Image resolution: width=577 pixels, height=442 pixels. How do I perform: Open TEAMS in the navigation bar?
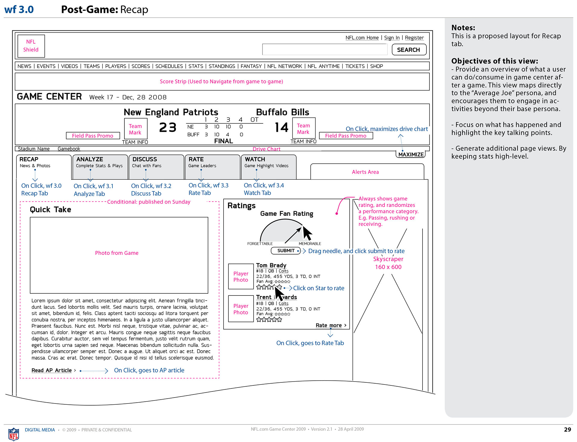[92, 66]
